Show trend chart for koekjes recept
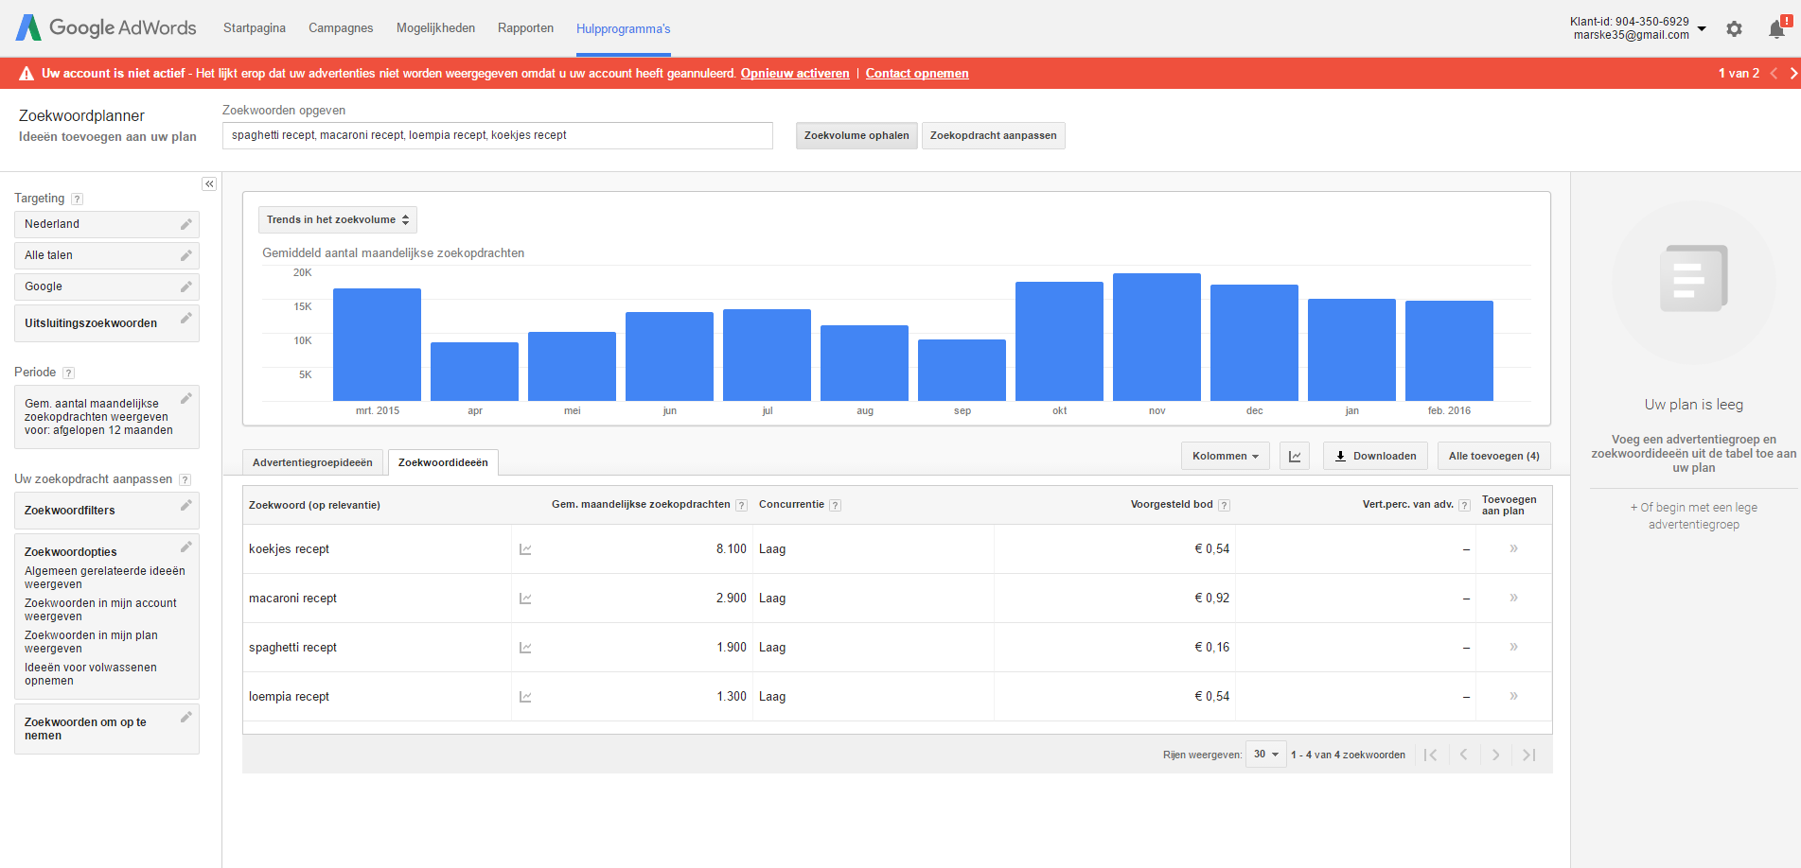This screenshot has width=1801, height=868. pyautogui.click(x=525, y=549)
